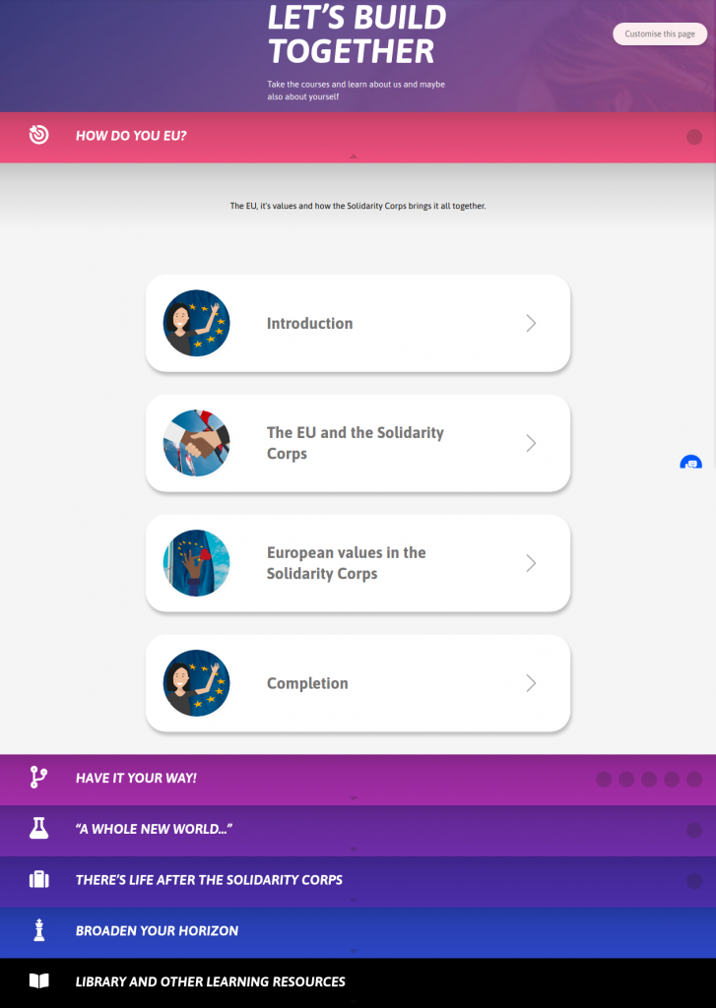Expand the Broaden Your Horizon section

tap(358, 933)
